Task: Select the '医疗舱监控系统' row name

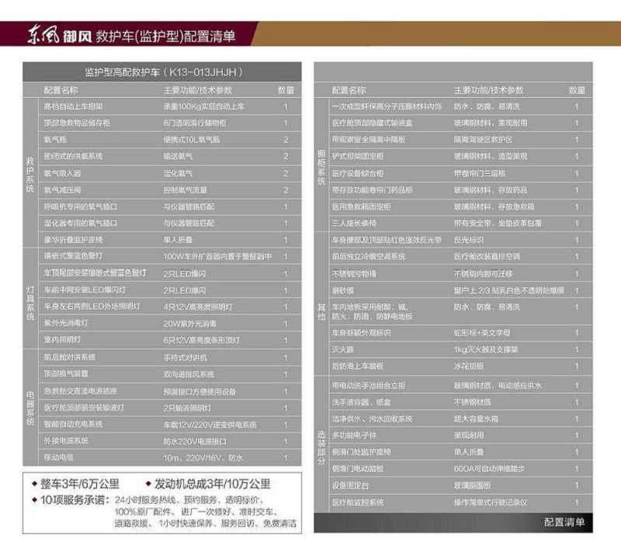Action: (x=358, y=502)
